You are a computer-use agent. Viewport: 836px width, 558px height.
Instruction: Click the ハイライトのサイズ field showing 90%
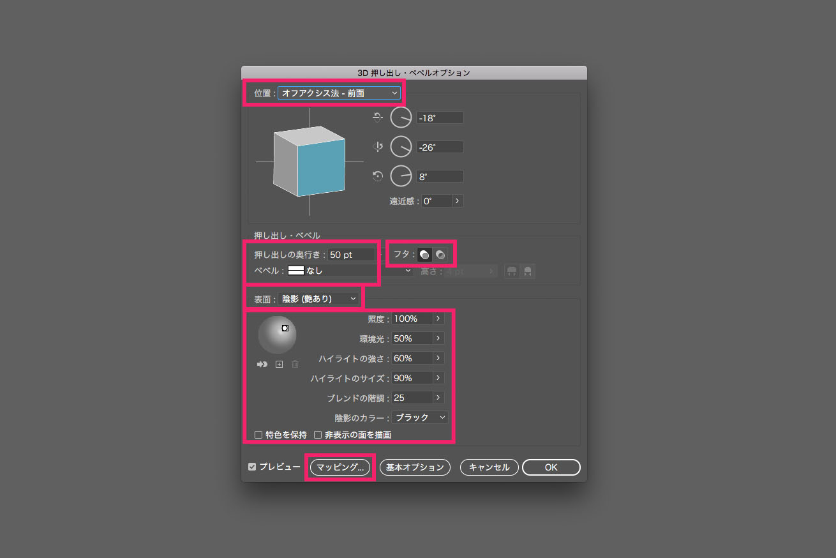(412, 378)
